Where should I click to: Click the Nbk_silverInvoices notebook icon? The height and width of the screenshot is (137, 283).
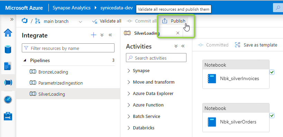pyautogui.click(x=212, y=78)
